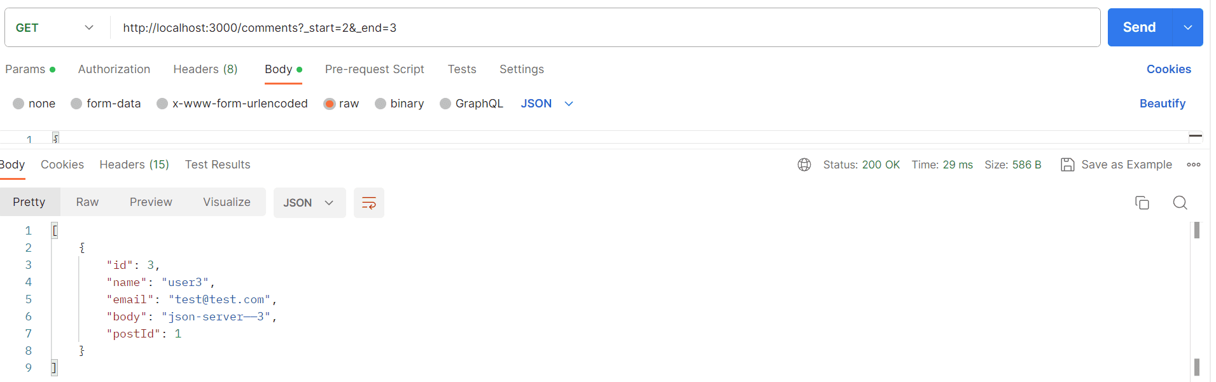Open the response JSON format dropdown

(309, 203)
